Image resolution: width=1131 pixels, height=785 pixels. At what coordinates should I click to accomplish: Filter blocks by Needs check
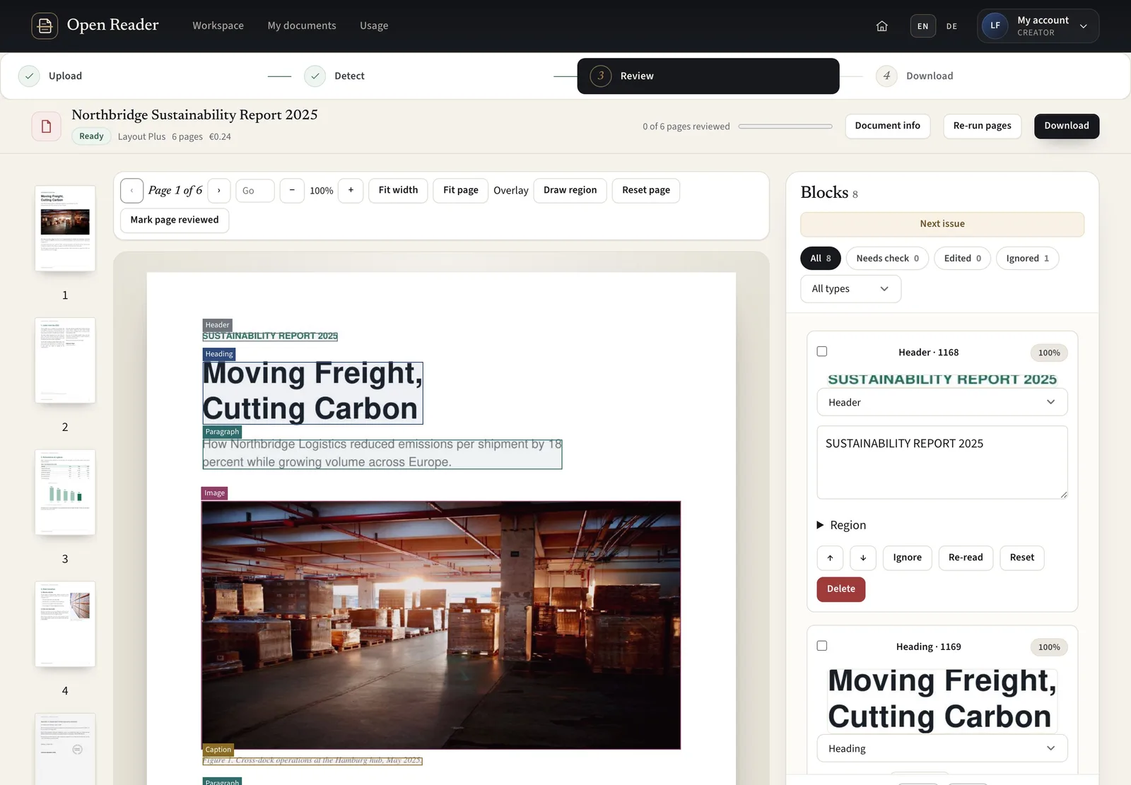tap(887, 259)
